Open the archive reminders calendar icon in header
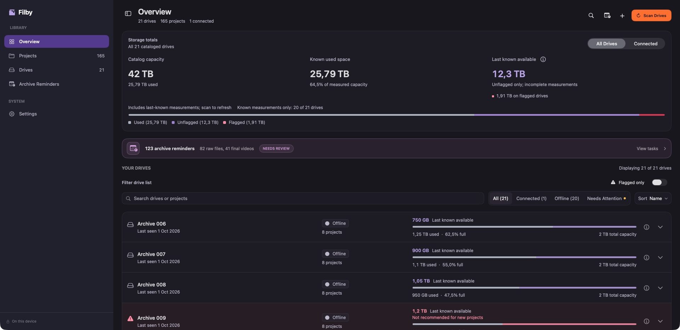 607,16
